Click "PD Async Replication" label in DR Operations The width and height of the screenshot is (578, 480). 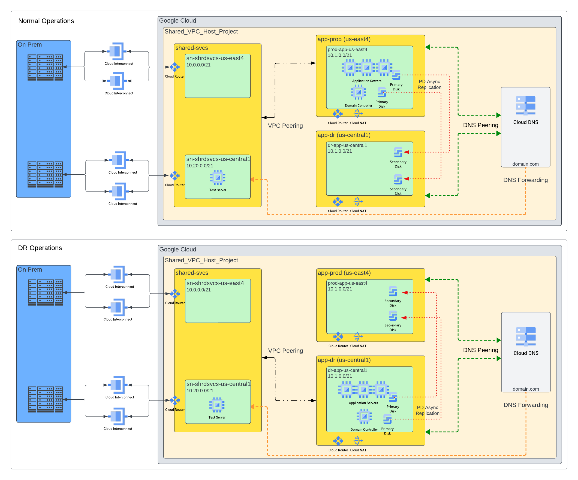(428, 411)
